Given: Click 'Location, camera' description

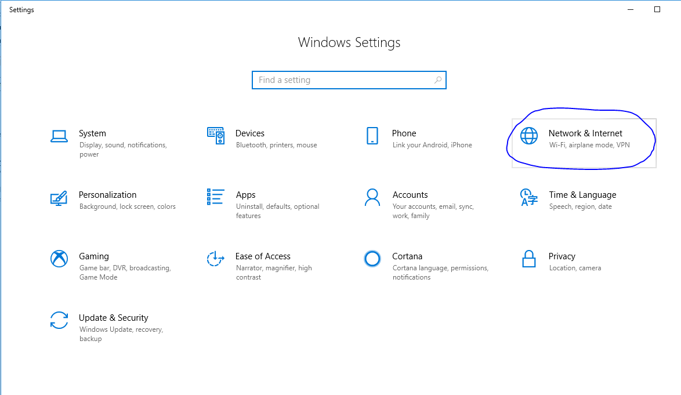Looking at the screenshot, I should pos(575,268).
